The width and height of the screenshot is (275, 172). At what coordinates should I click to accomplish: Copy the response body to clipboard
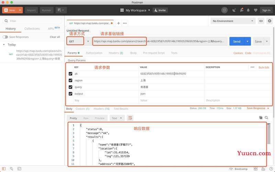click(x=261, y=118)
